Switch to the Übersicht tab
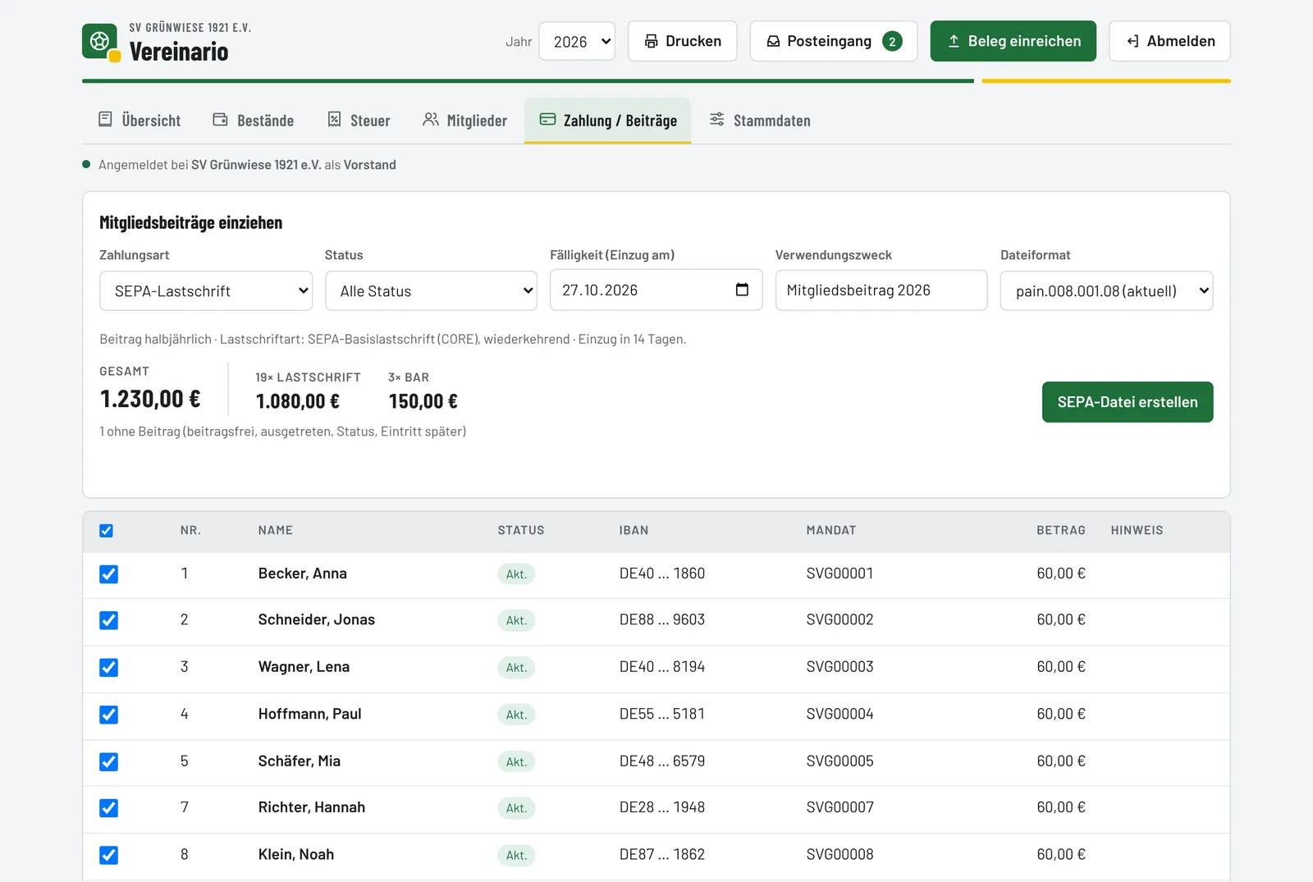The image size is (1313, 882). coord(140,121)
